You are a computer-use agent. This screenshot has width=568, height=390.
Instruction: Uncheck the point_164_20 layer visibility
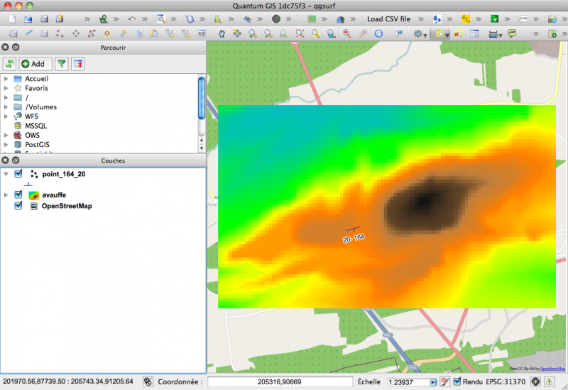tap(18, 173)
